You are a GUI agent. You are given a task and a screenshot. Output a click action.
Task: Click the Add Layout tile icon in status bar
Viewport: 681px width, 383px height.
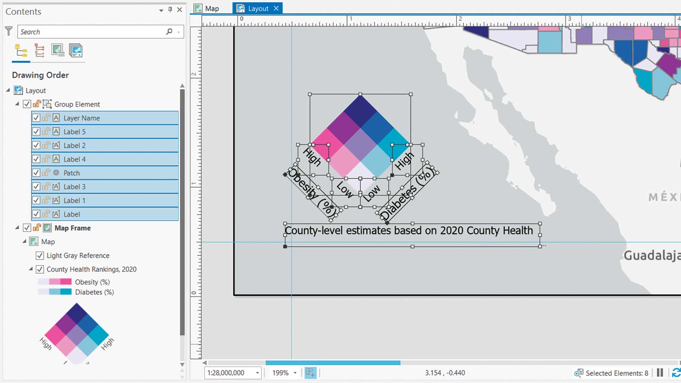[x=310, y=373]
